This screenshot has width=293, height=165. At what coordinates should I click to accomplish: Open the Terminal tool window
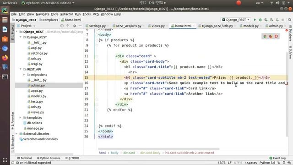pos(24,158)
